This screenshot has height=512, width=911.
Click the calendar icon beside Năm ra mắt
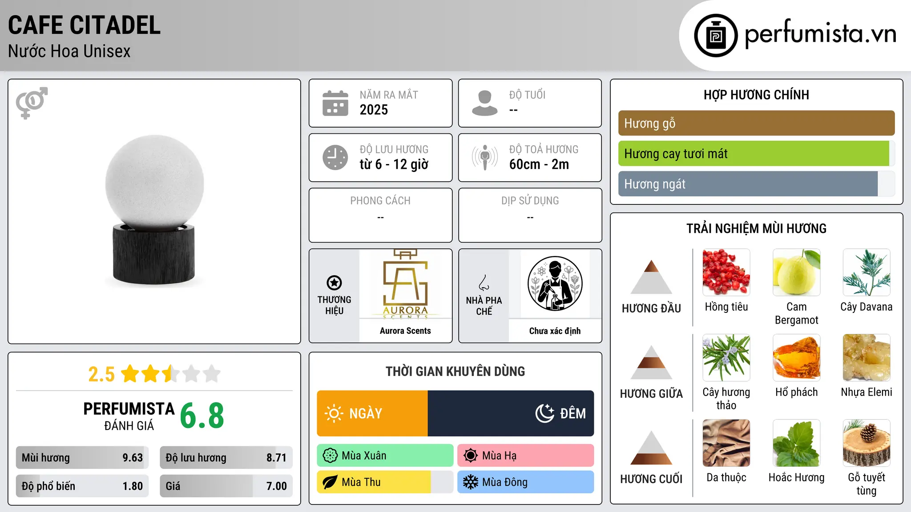(x=335, y=103)
